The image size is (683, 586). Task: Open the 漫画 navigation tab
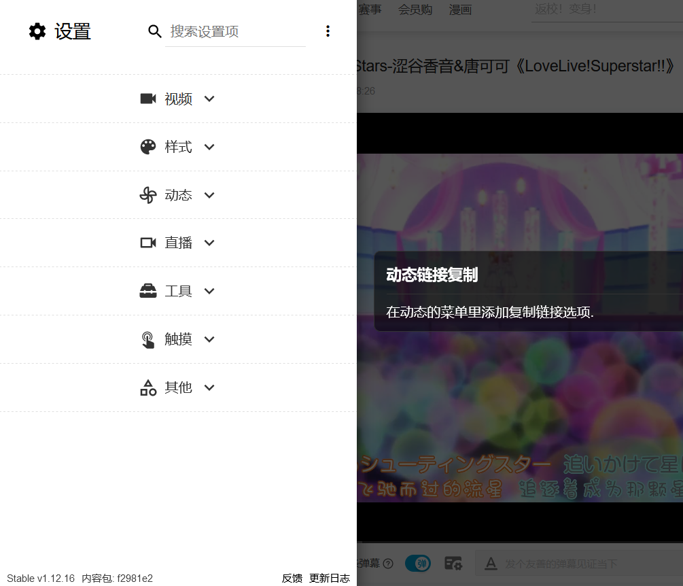pos(460,10)
